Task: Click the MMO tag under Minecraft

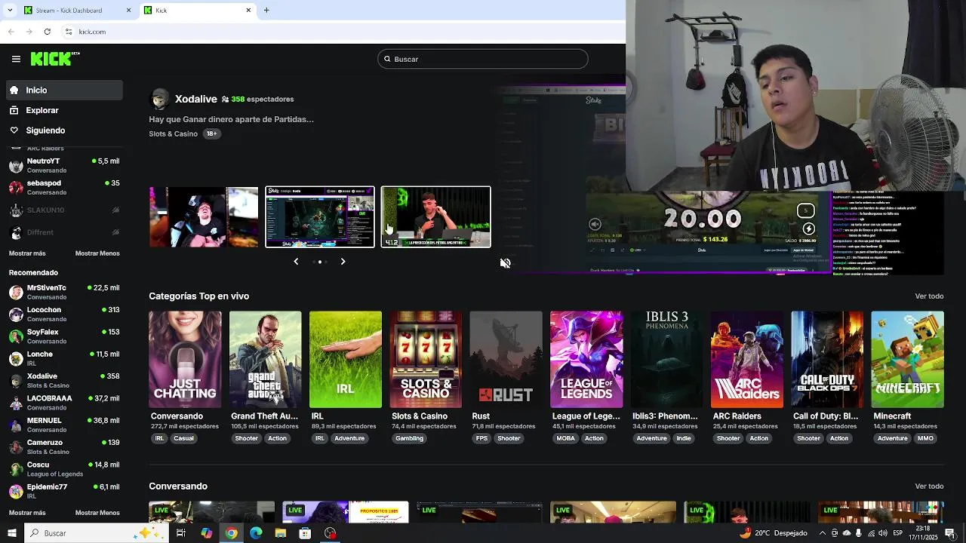Action: [x=925, y=438]
